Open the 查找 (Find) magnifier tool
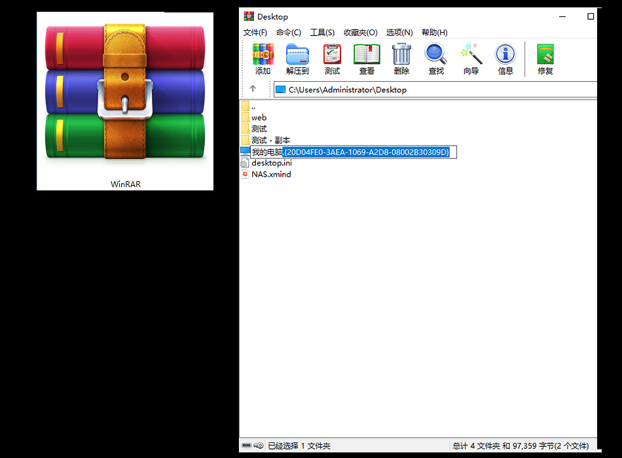 click(x=436, y=59)
